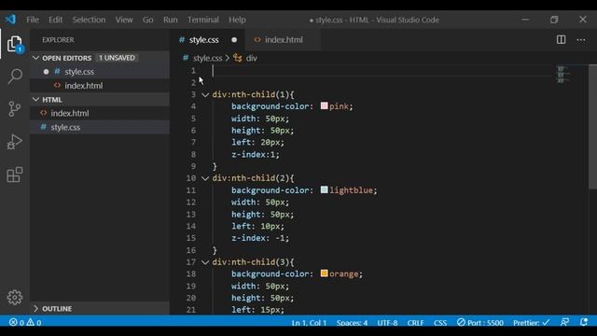
Task: Fold the div:nth-child(3) rule
Action: coord(205,262)
